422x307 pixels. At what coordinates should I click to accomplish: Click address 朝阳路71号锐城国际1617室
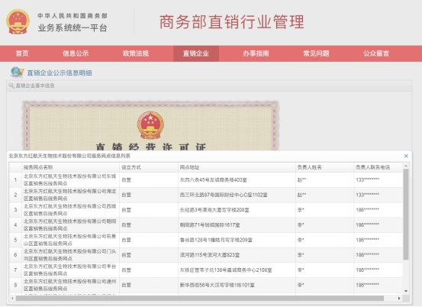coord(210,225)
